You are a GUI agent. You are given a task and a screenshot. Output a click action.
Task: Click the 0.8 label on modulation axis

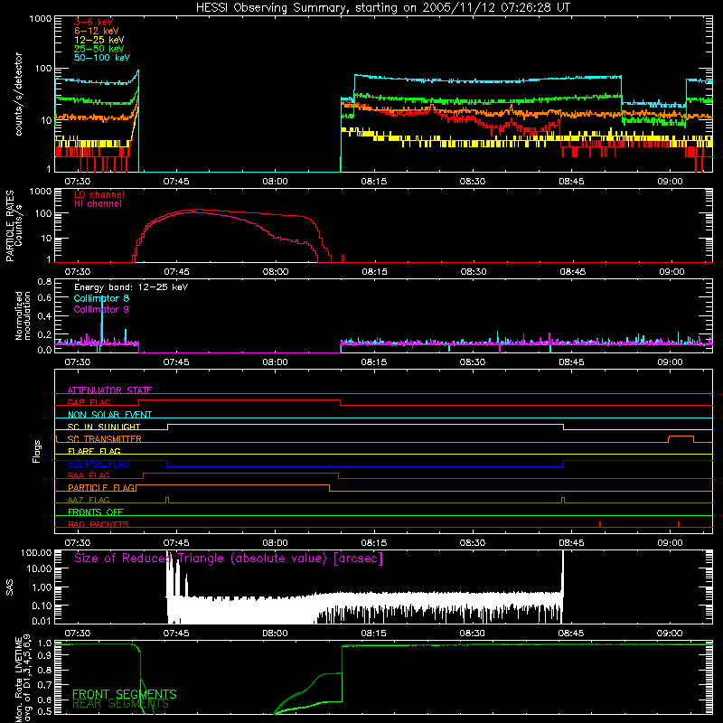(44, 281)
